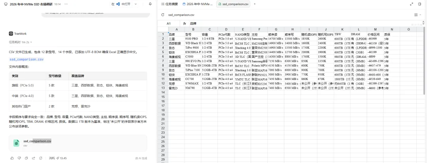The height and width of the screenshot is (163, 427).
Task: Select column A header
Action: [176, 29]
